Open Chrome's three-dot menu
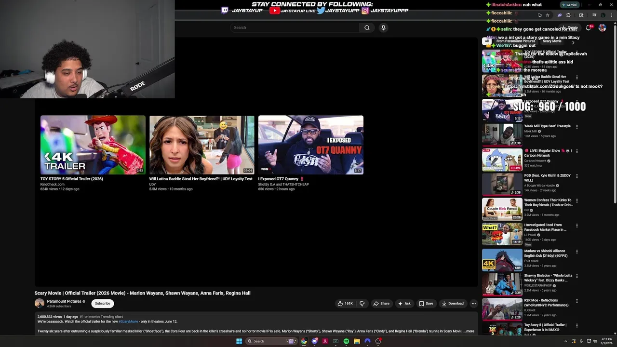This screenshot has height=347, width=617. click(611, 15)
